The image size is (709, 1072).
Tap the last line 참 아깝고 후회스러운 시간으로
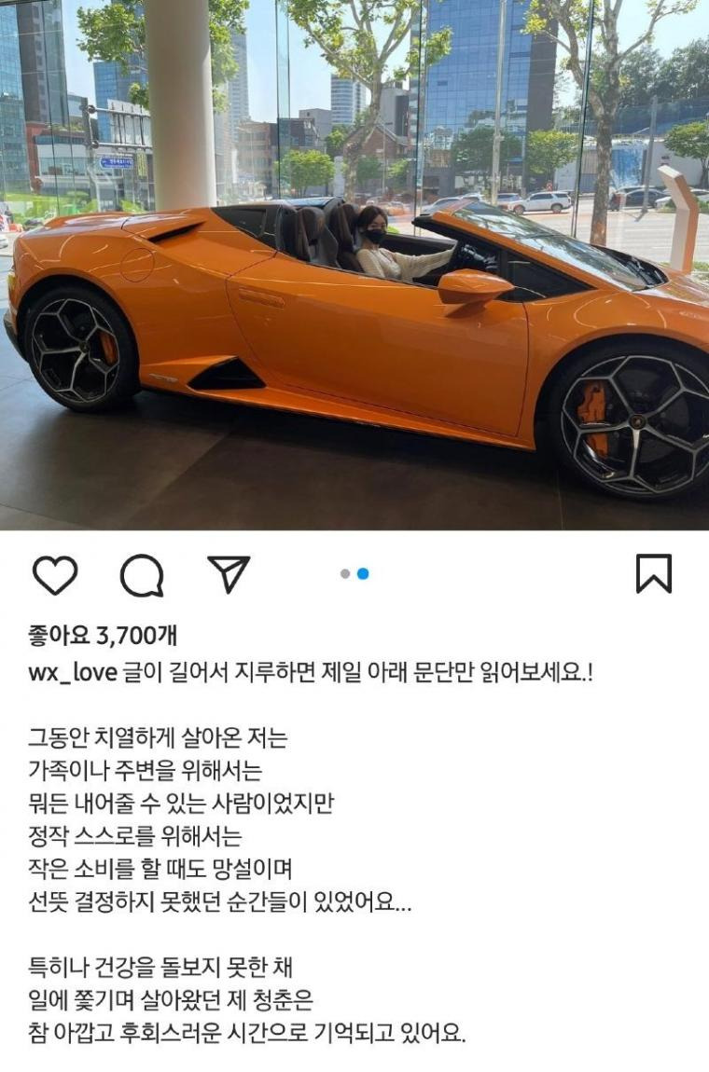tap(247, 1032)
